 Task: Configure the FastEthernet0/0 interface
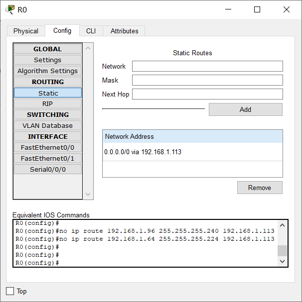tap(48, 148)
